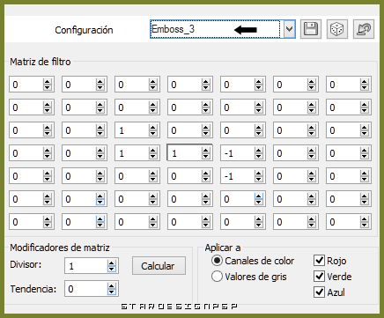Screen dimensions: 384x318
Task: Use the spinner of the row 4 cell showing -1
Action: [x=259, y=153]
